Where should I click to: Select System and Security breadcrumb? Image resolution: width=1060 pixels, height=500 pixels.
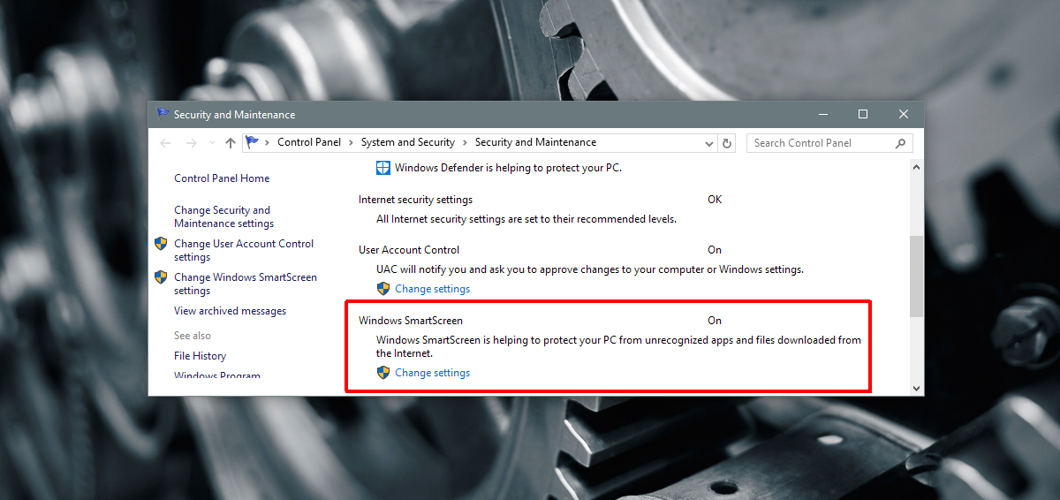(408, 142)
